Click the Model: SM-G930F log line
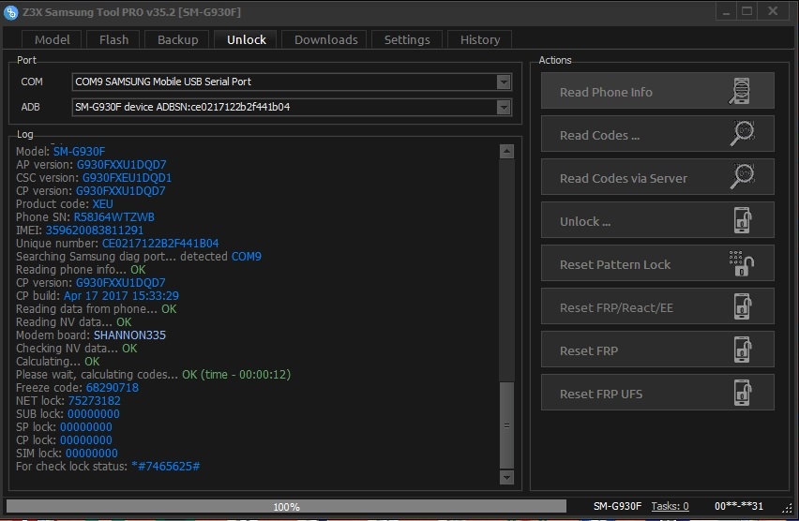799x521 pixels. (x=61, y=151)
